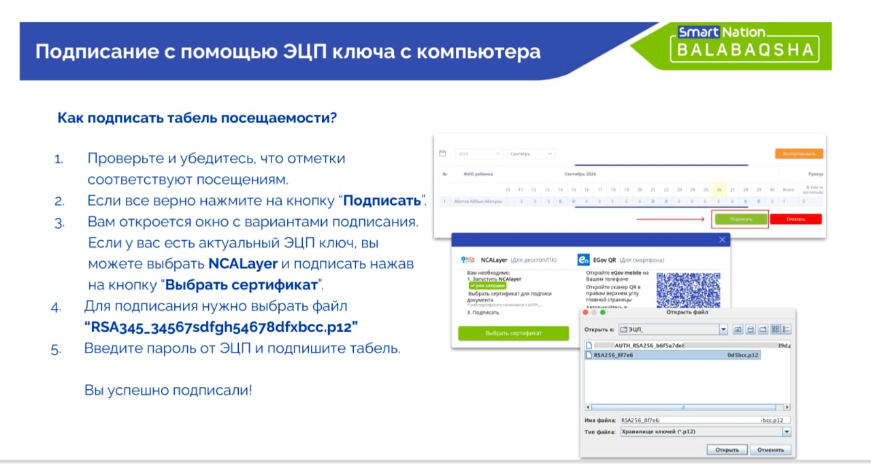This screenshot has width=871, height=464.
Task: Click the Выбрать сертификат button
Action: click(x=513, y=333)
